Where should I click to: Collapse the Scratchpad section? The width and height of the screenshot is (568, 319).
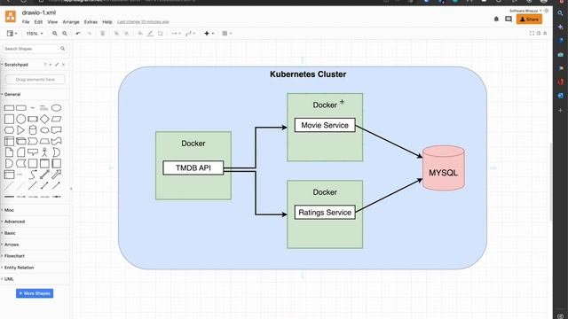[x=15, y=65]
